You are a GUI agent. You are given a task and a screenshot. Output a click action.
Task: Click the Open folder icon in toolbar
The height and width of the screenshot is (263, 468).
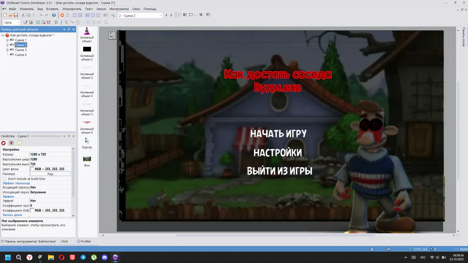(x=10, y=15)
